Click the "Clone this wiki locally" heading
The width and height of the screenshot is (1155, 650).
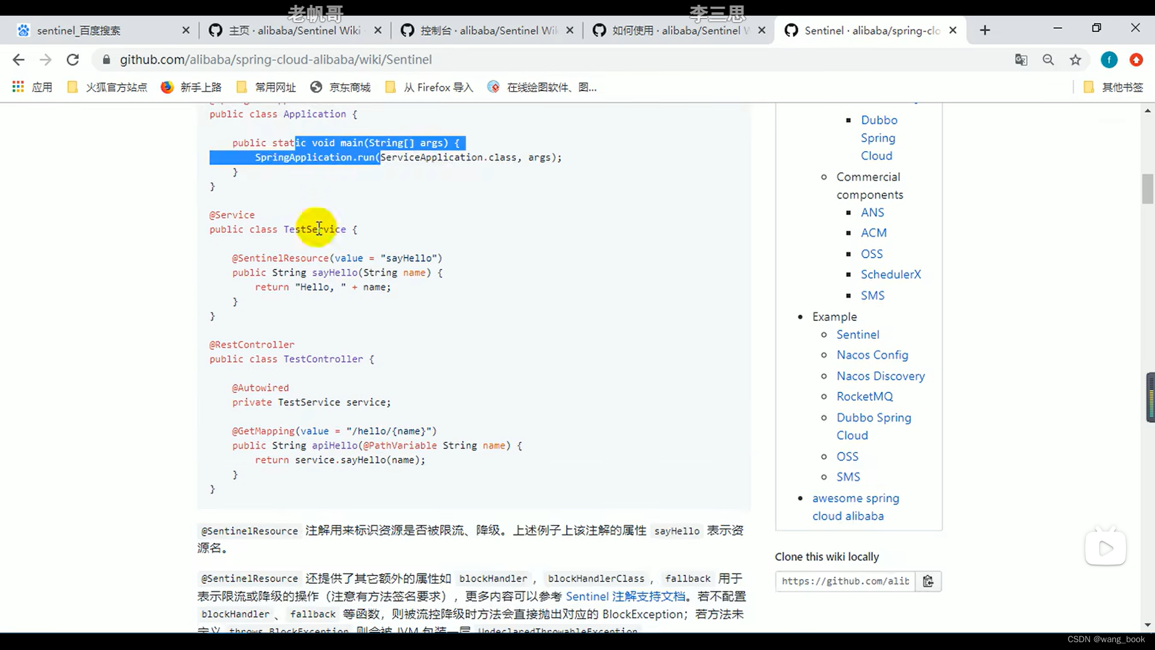[827, 557]
